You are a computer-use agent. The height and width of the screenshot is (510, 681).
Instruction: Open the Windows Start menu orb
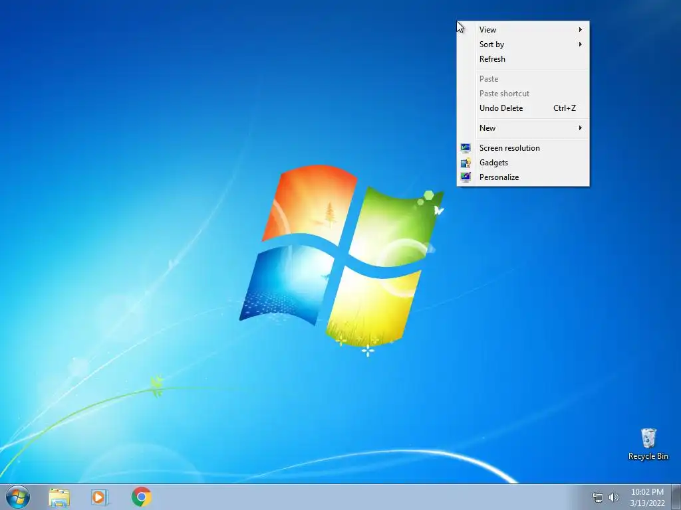18,497
